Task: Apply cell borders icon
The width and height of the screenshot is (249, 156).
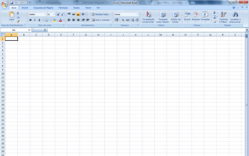Action: [47, 20]
